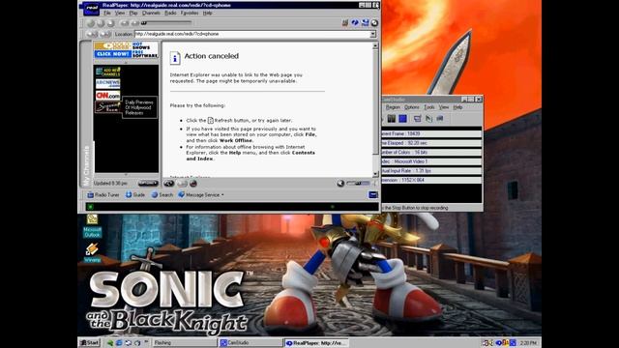Open the RealPlayer Help menu
619x348 pixels.
(207, 13)
